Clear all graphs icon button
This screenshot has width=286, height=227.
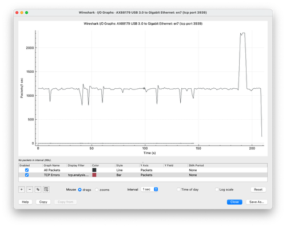(x=46, y=189)
